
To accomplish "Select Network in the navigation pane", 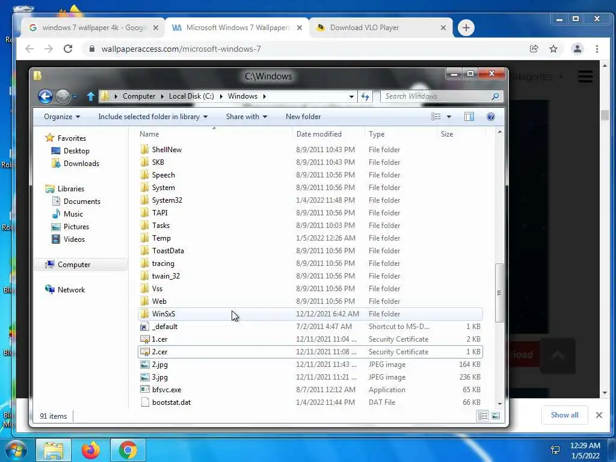I will [x=71, y=289].
